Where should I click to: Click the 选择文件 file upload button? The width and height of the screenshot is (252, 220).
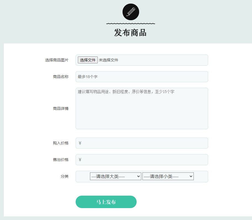click(87, 60)
